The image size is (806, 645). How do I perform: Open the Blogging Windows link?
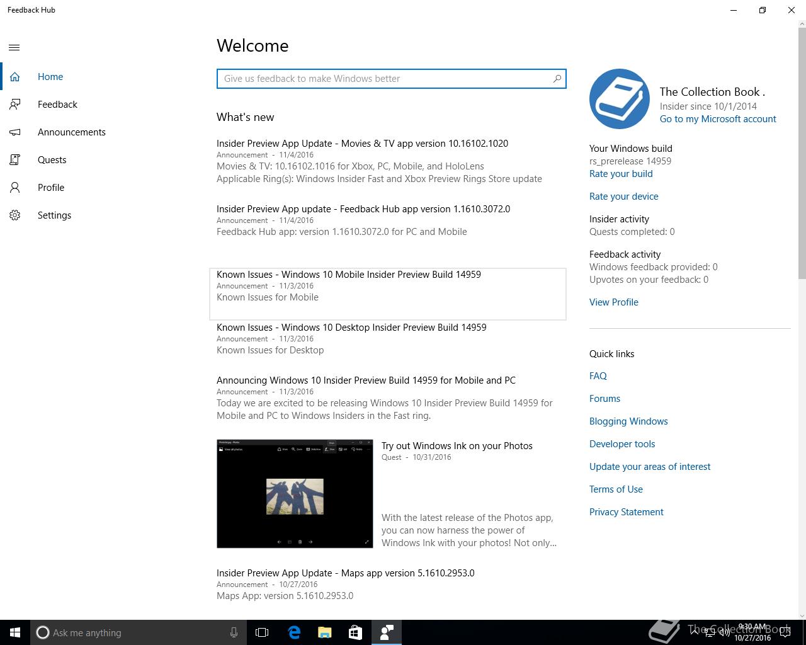tap(628, 421)
